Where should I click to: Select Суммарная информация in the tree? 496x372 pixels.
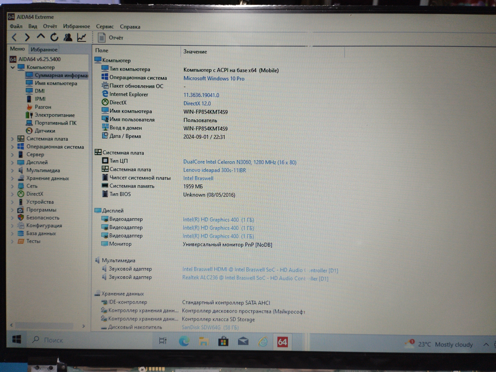57,75
